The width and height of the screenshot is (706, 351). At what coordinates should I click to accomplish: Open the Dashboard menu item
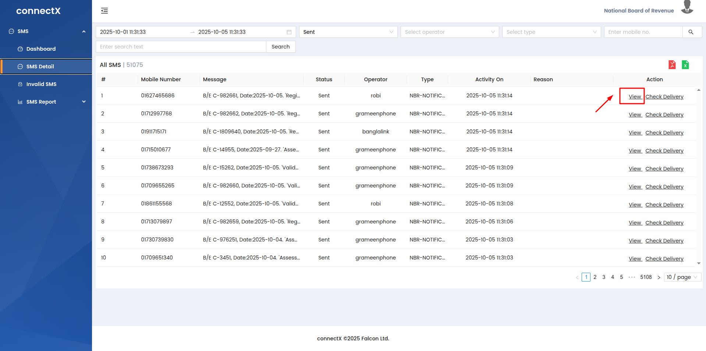(41, 49)
